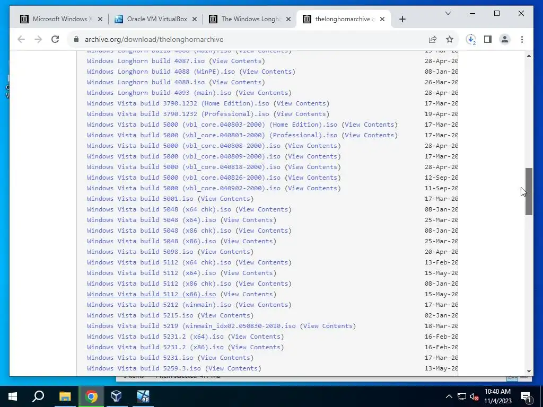Download Vista build 5112 (x86).iso
This screenshot has height=407, width=543.
point(151,294)
